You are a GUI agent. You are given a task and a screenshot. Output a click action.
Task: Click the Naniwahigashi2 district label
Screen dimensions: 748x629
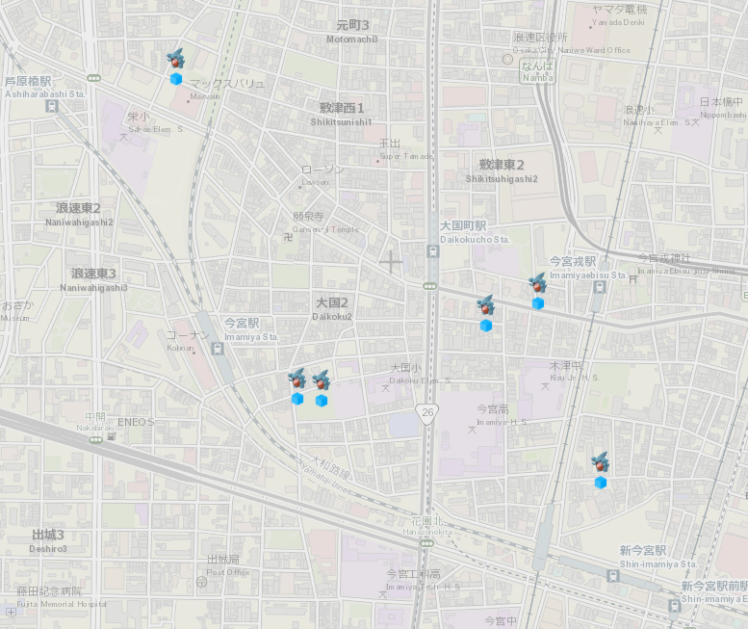pyautogui.click(x=79, y=214)
